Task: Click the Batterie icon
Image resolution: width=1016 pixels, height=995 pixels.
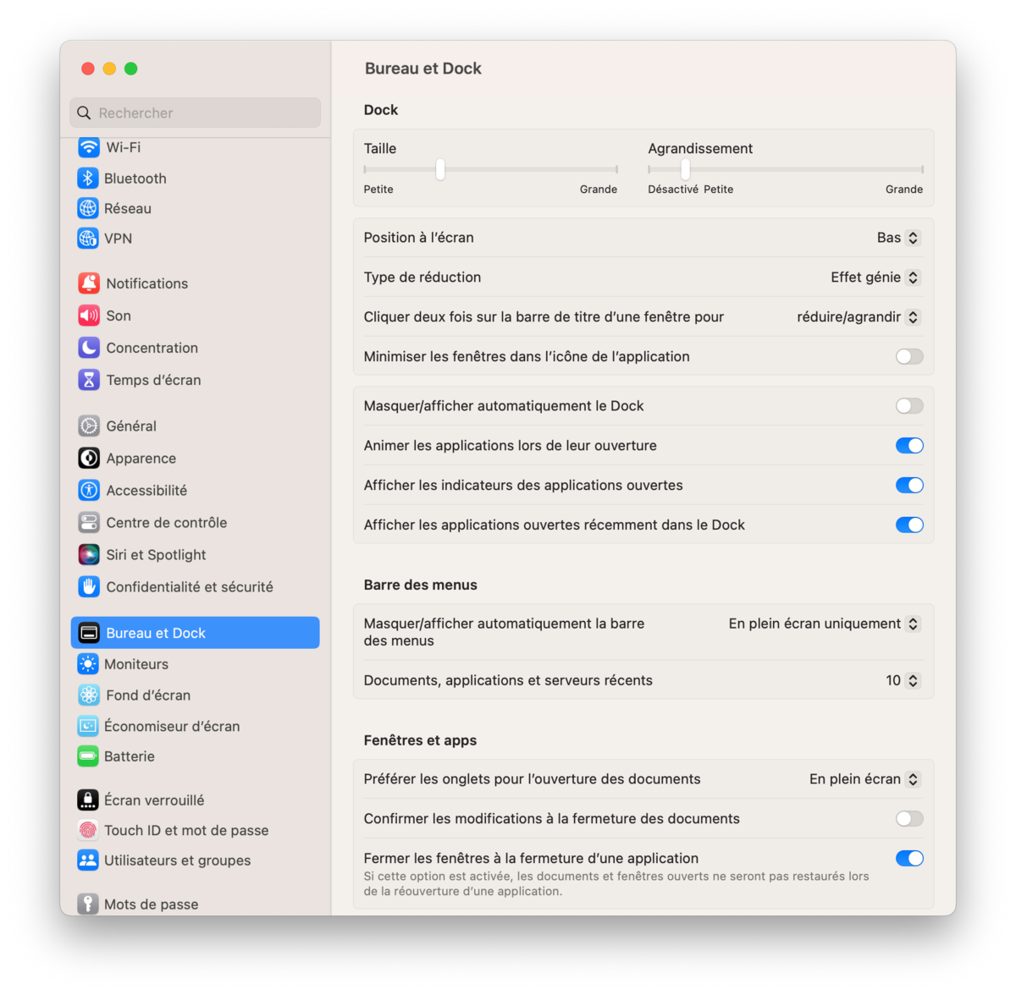Action: pos(88,756)
